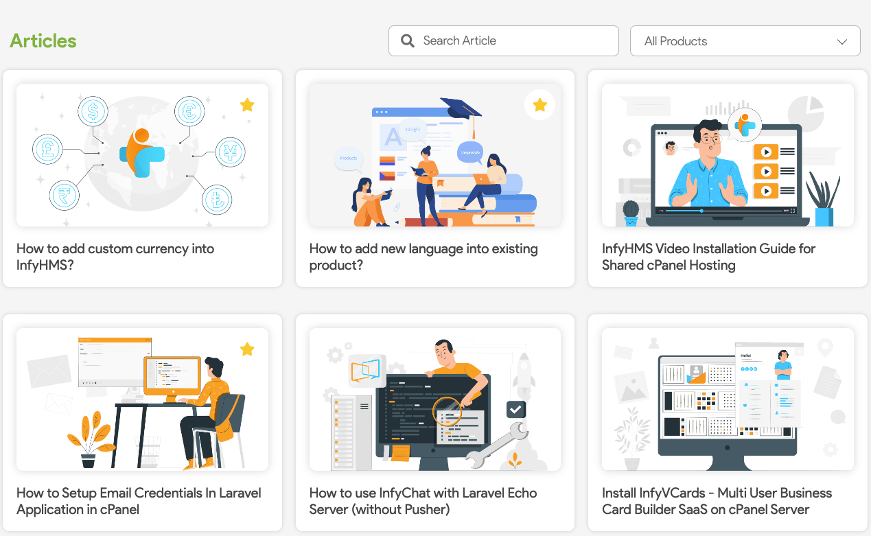Click the video installation guide thumbnail image
Image resolution: width=871 pixels, height=536 pixels.
click(727, 155)
